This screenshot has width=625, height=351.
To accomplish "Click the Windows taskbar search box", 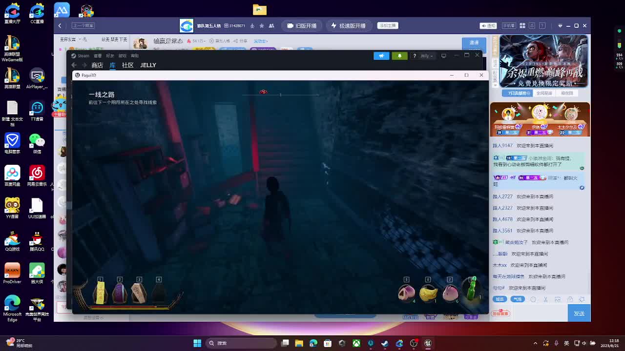I will 242,343.
